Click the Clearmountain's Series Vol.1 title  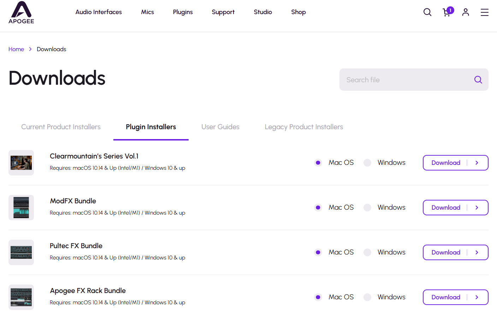[x=94, y=156]
